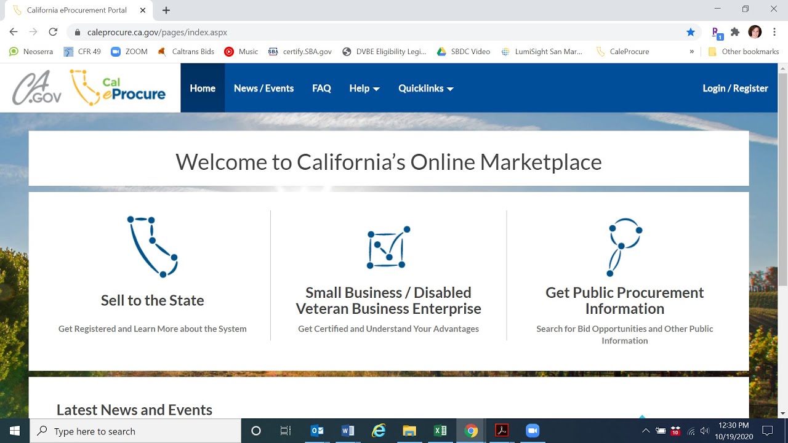Open the Chrome extensions puzzle icon

tap(735, 32)
